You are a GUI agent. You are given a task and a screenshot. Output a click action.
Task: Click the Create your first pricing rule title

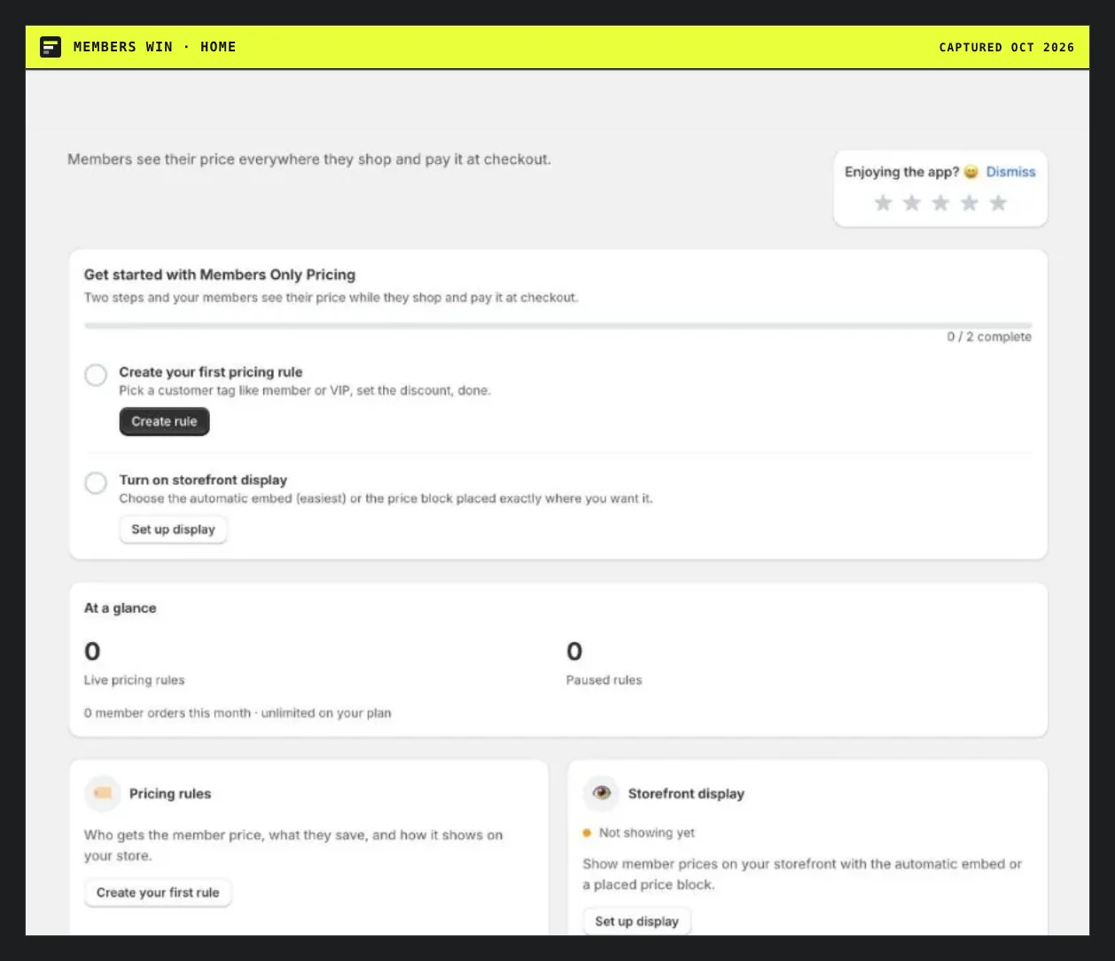[211, 372]
